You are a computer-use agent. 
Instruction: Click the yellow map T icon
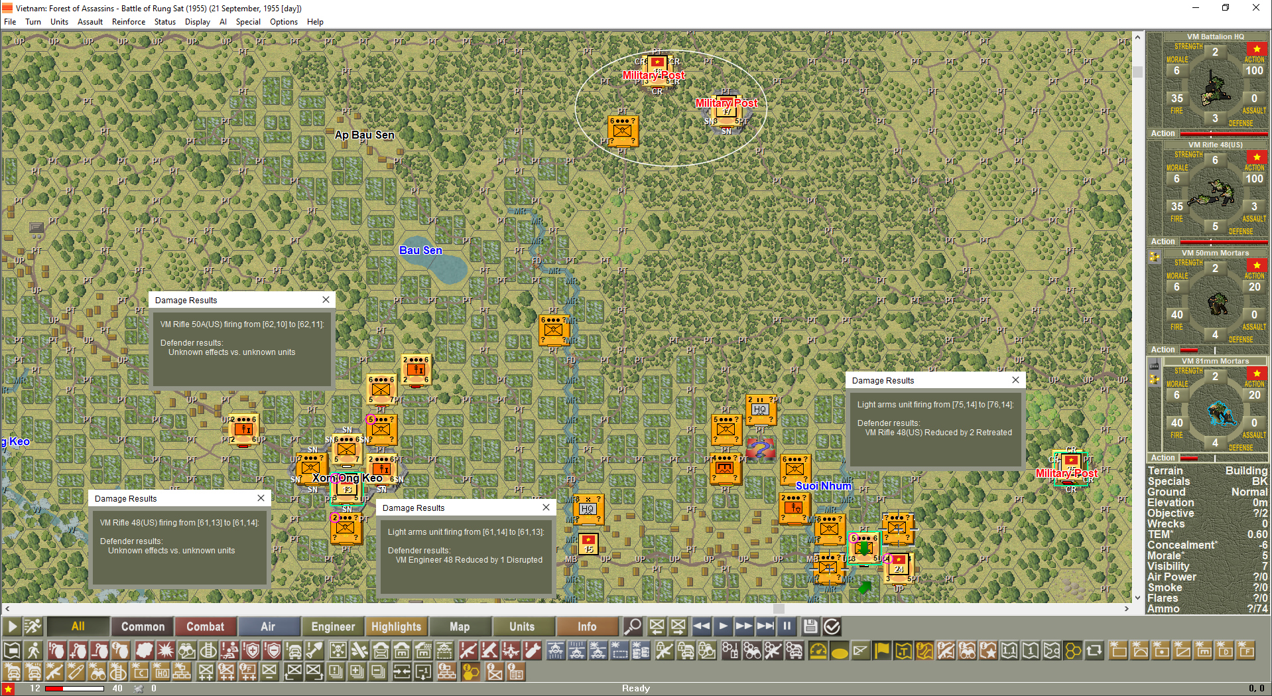pyautogui.click(x=903, y=651)
